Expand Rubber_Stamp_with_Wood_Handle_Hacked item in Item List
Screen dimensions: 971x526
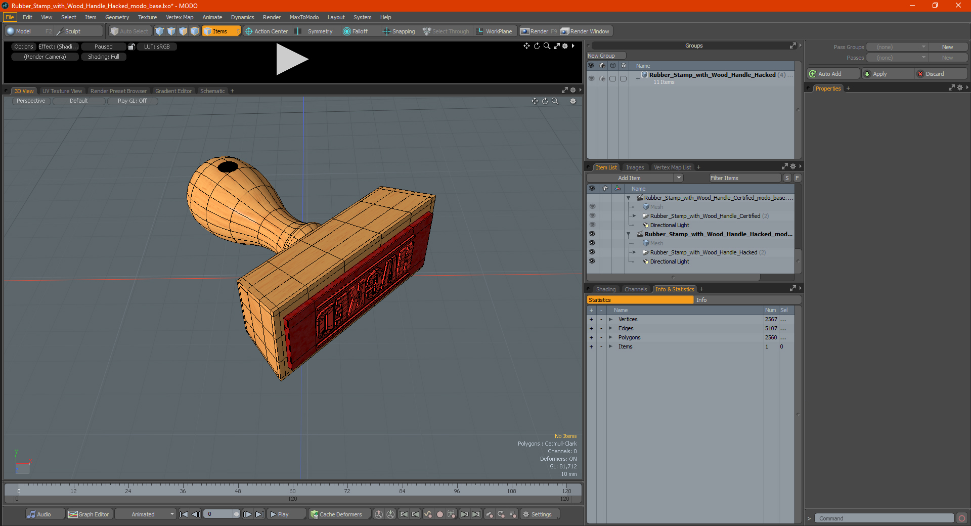pos(635,252)
